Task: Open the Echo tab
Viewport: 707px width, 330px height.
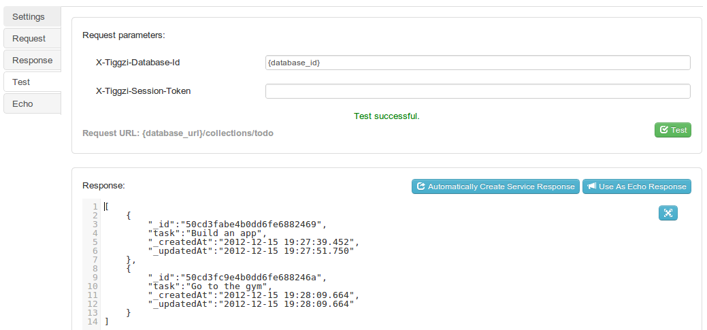Action: pos(22,103)
